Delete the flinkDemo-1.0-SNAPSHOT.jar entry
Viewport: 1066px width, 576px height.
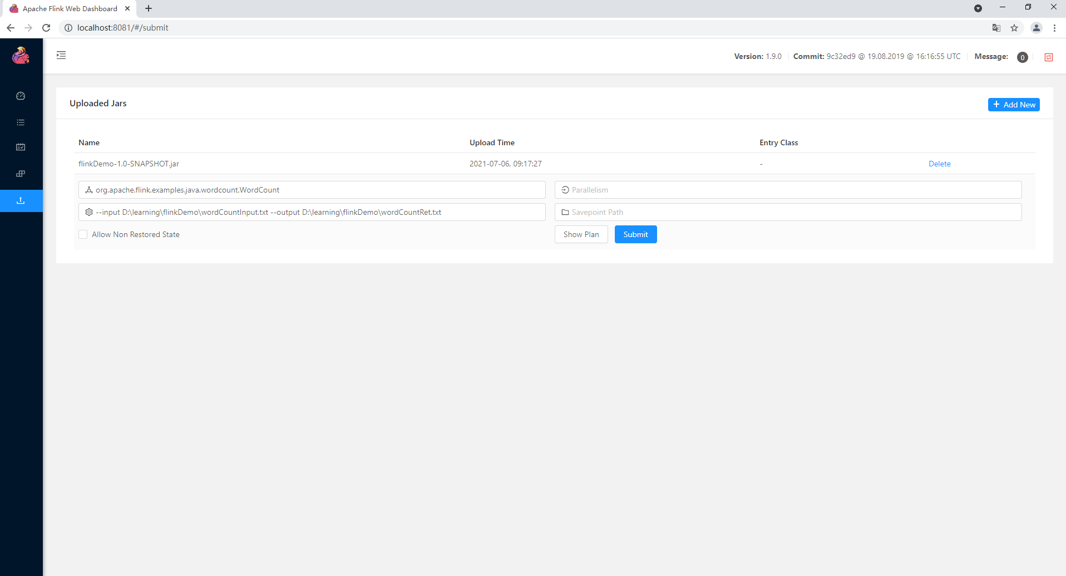[940, 164]
